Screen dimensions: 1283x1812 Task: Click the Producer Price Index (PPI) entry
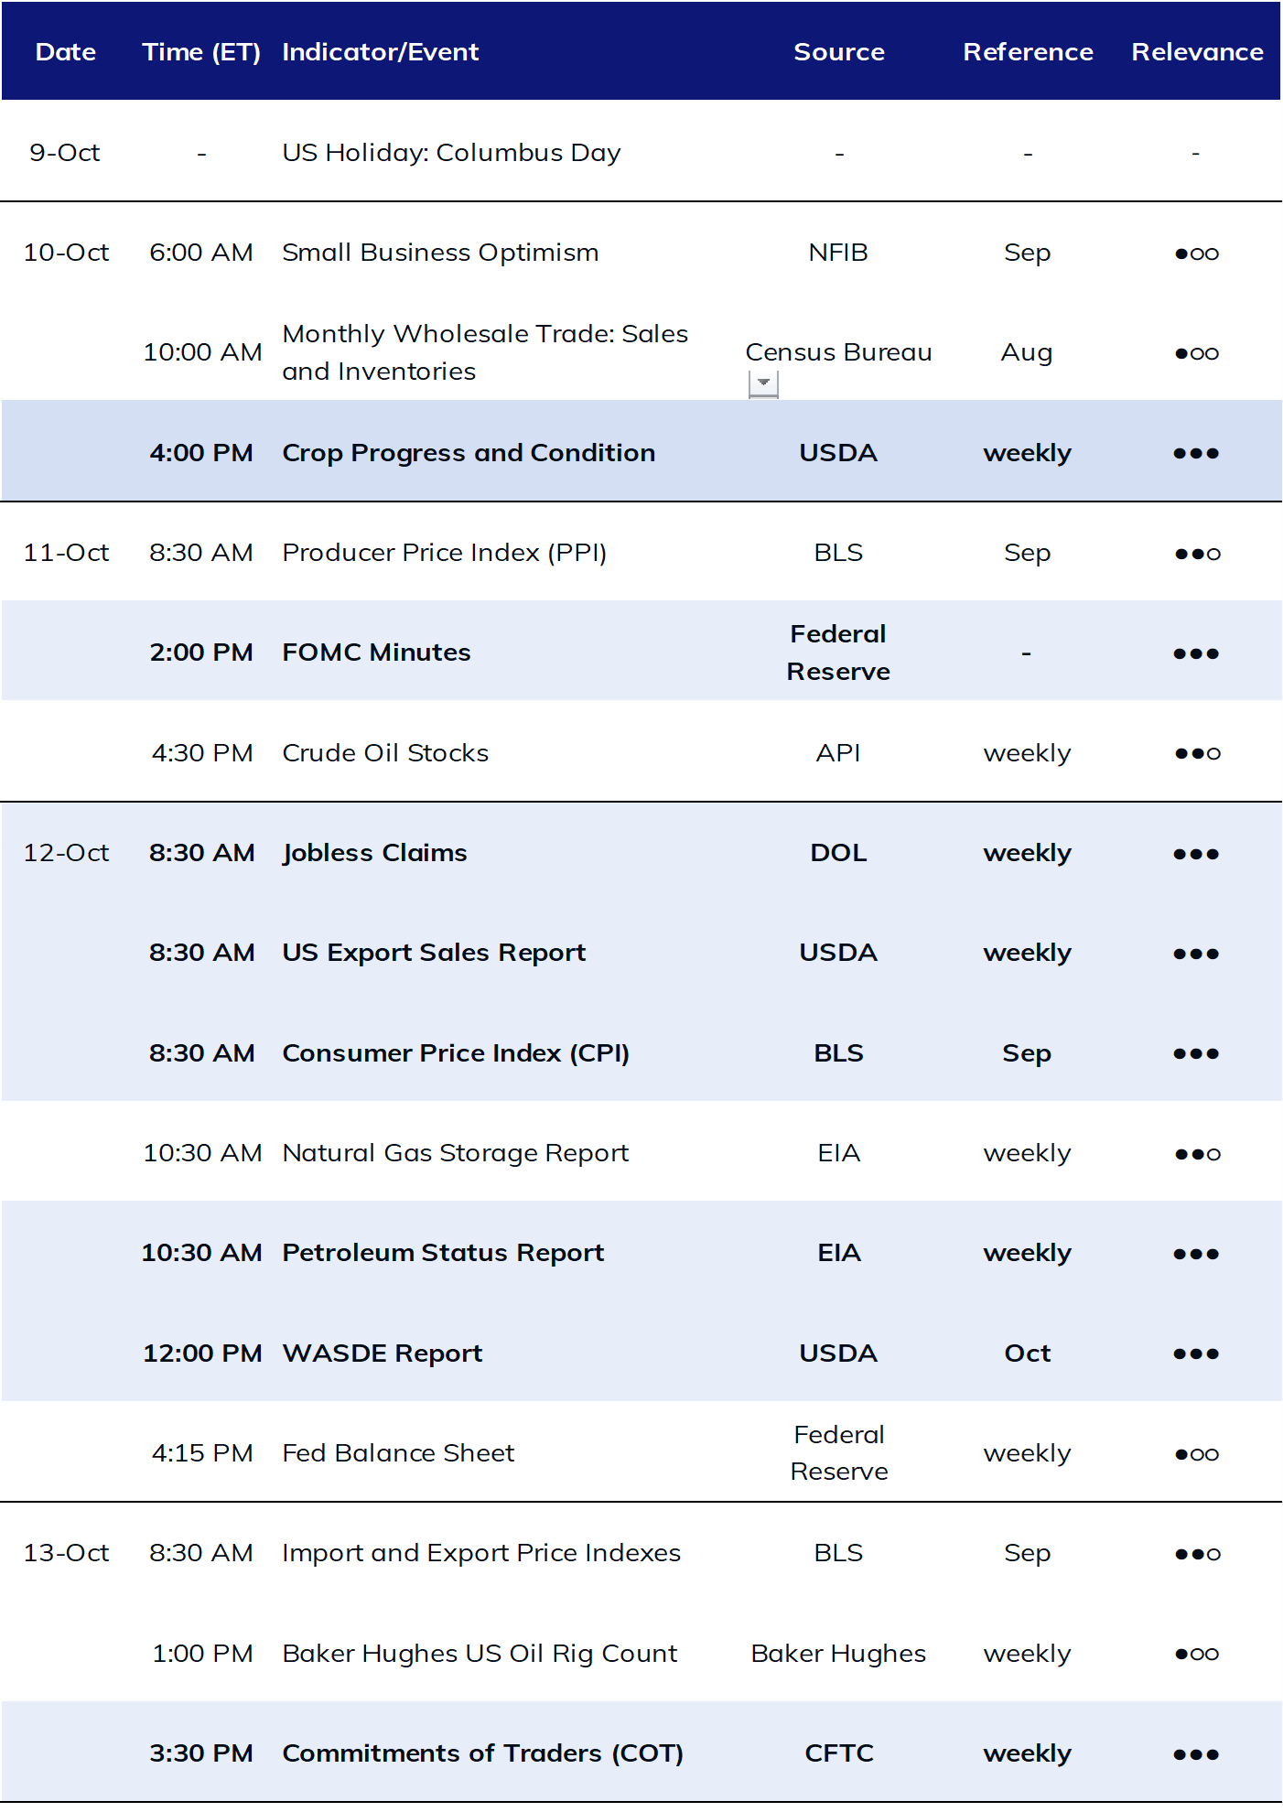pyautogui.click(x=445, y=553)
